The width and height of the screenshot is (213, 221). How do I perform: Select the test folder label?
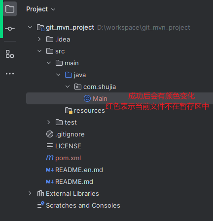tap(71, 123)
